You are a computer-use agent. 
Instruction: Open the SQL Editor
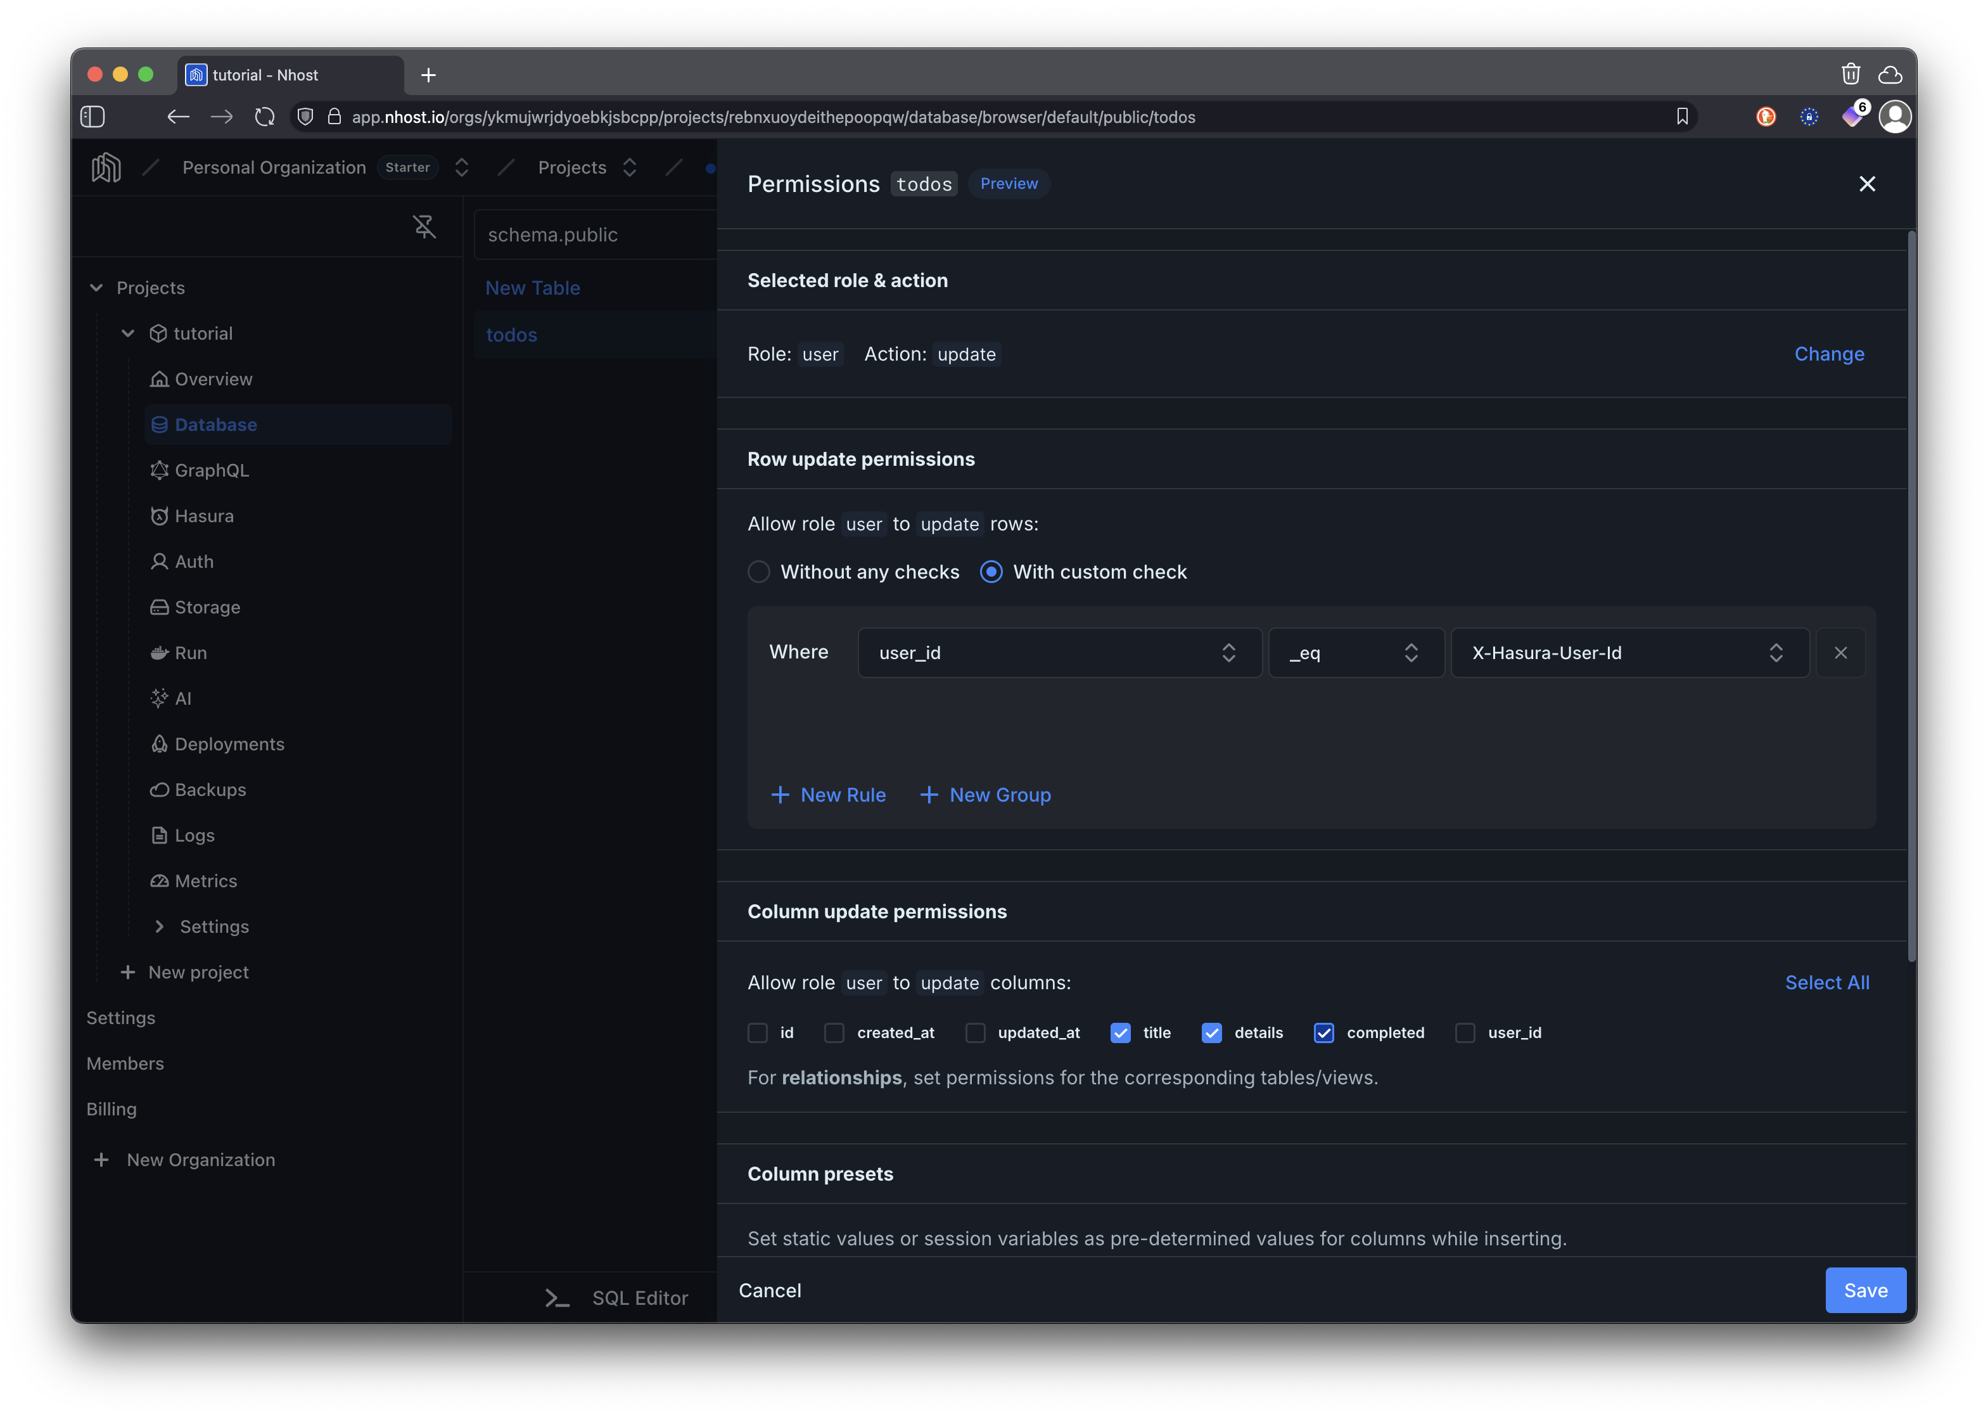point(640,1297)
